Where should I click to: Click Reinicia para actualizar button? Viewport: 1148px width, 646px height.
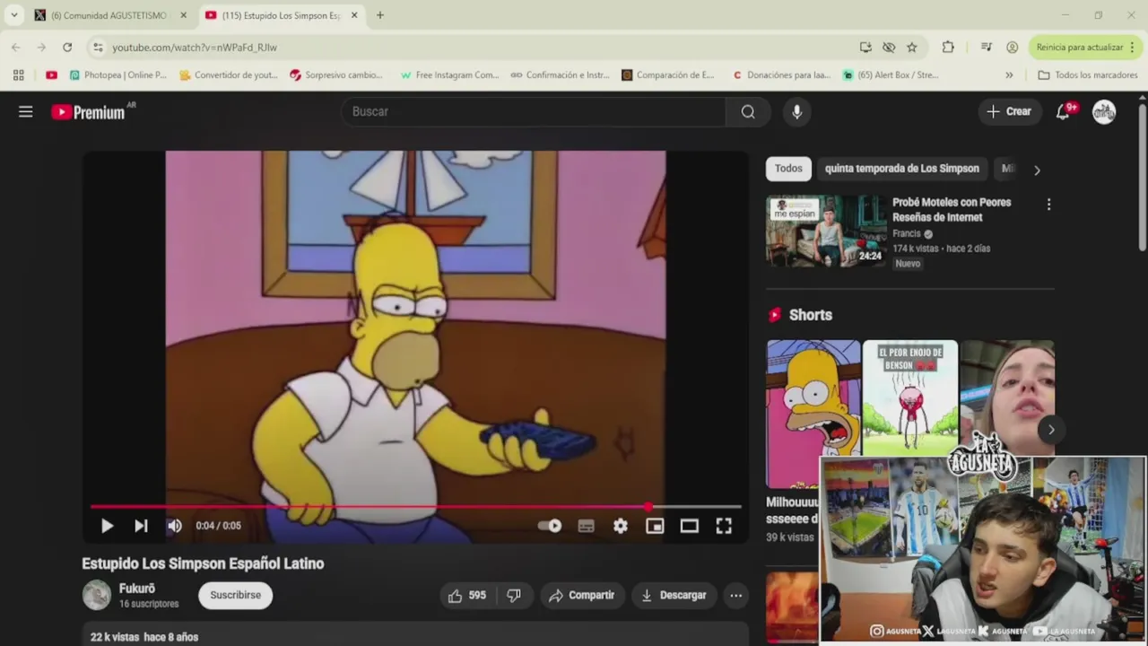click(1080, 48)
